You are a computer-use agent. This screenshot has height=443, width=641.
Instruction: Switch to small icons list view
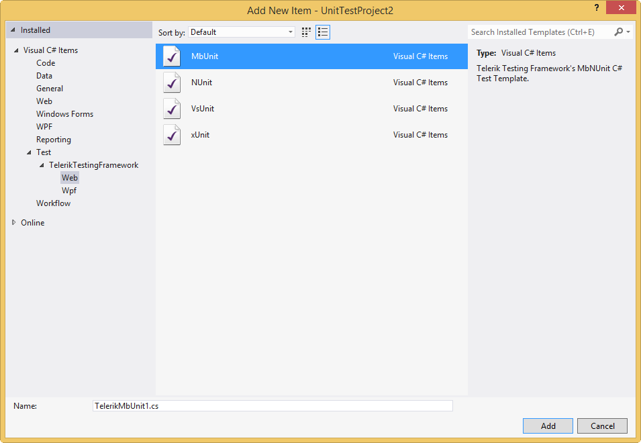point(323,32)
